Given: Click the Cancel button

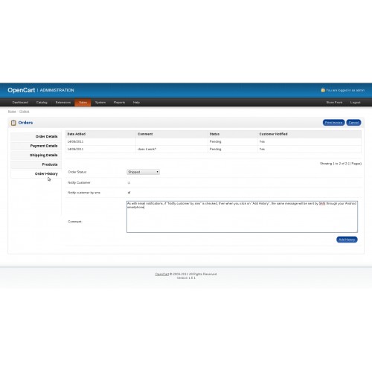Looking at the screenshot, I should 353,123.
